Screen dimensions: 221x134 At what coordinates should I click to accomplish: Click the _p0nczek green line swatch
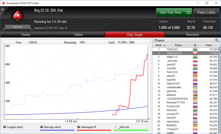(x=131, y=130)
